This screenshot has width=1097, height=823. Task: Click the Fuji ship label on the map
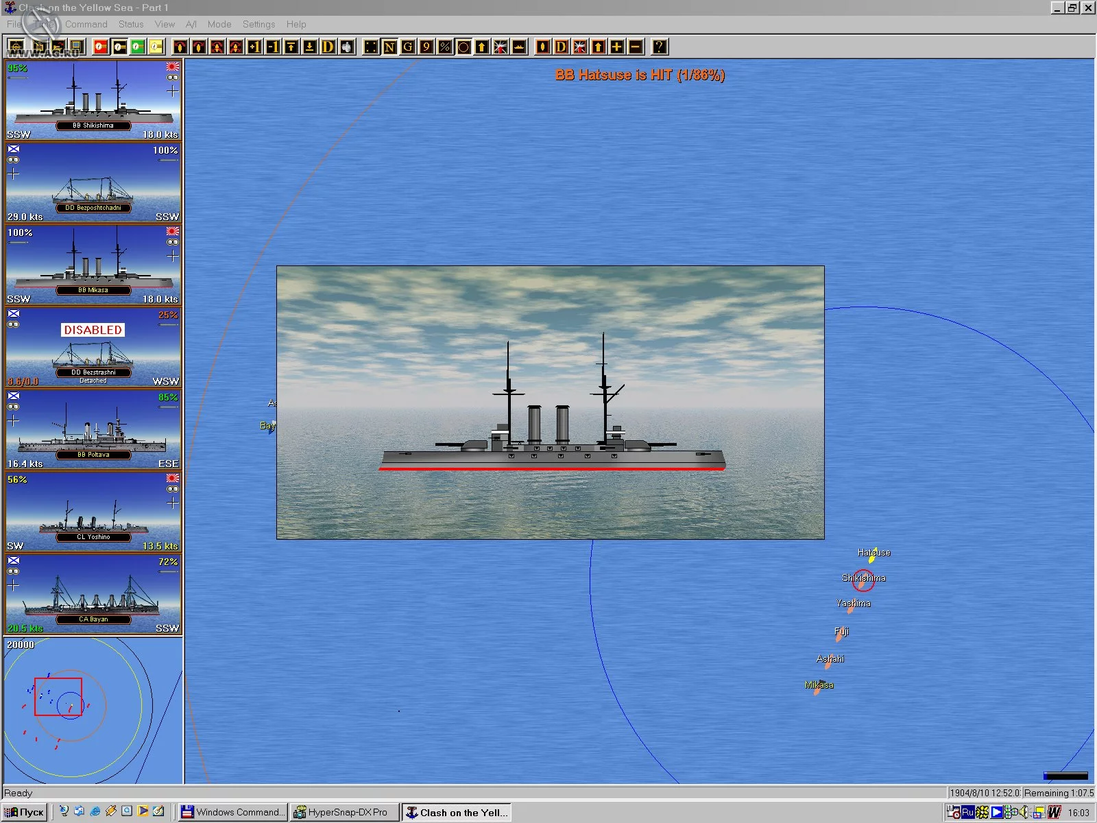(x=842, y=631)
